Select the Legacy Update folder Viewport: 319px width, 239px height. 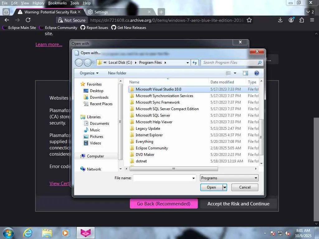tap(193, 129)
